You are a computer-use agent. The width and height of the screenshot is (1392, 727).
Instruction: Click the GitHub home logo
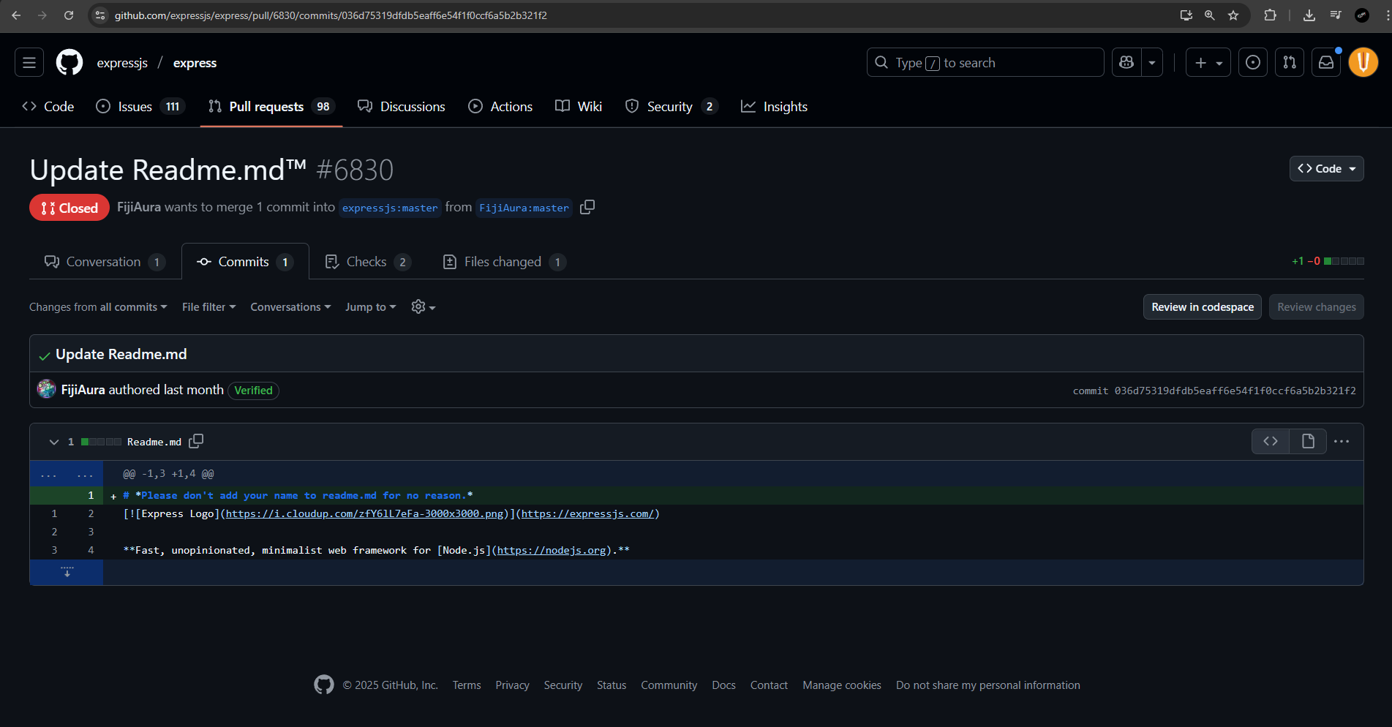(x=69, y=62)
